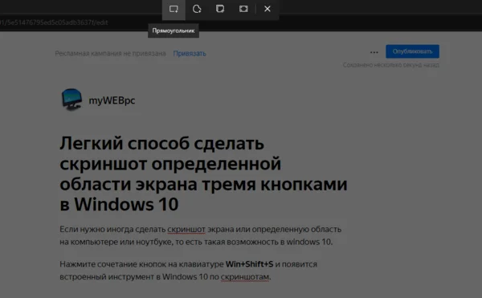
Task: Click the underlined word скриншот in first paragraph
Action: 186,230
